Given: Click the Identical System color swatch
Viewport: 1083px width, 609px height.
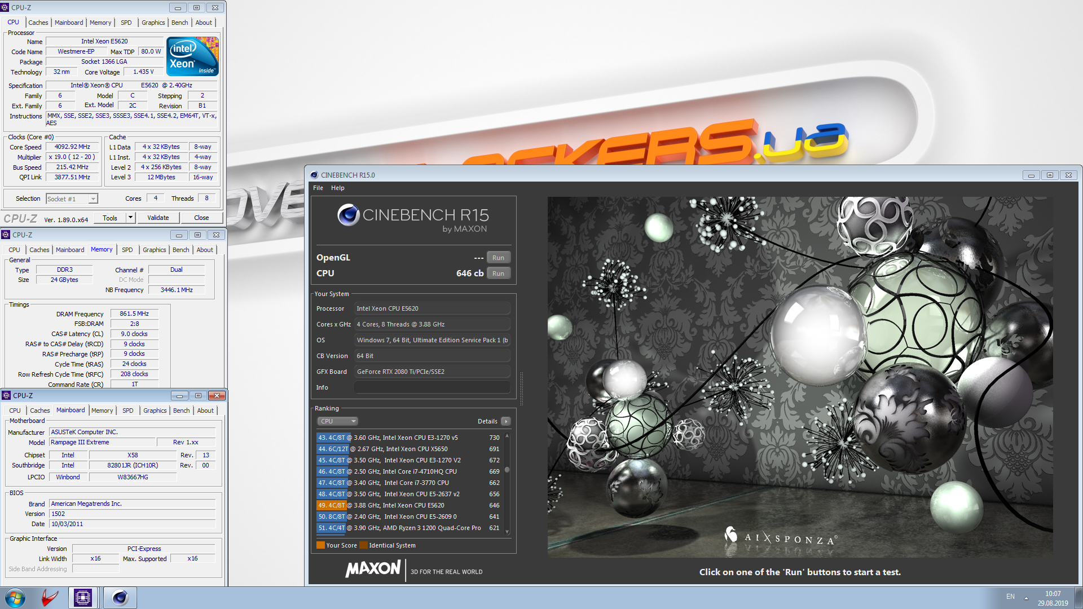Looking at the screenshot, I should (x=363, y=545).
